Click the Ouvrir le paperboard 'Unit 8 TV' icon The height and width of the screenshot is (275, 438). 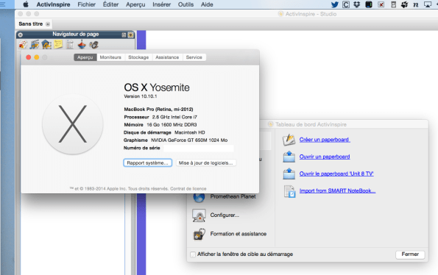pyautogui.click(x=289, y=174)
